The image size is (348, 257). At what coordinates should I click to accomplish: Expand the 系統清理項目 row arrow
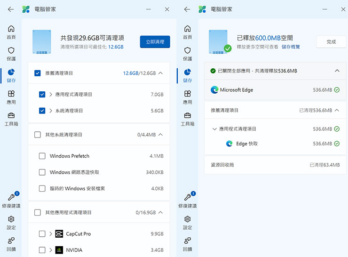coord(51,111)
